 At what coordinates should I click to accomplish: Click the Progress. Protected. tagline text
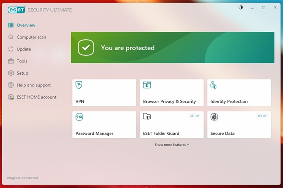click(x=23, y=178)
